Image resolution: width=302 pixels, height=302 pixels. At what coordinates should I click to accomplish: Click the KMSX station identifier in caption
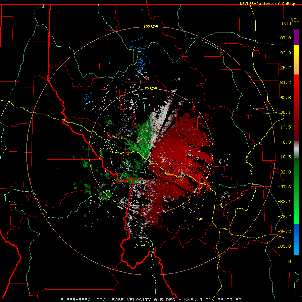pyautogui.click(x=191, y=300)
